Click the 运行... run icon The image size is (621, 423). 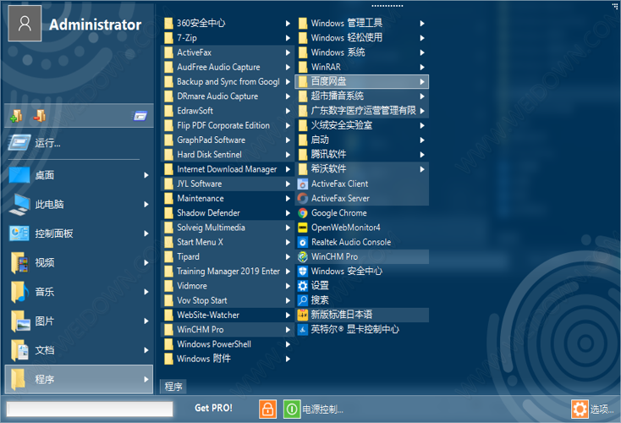[19, 143]
